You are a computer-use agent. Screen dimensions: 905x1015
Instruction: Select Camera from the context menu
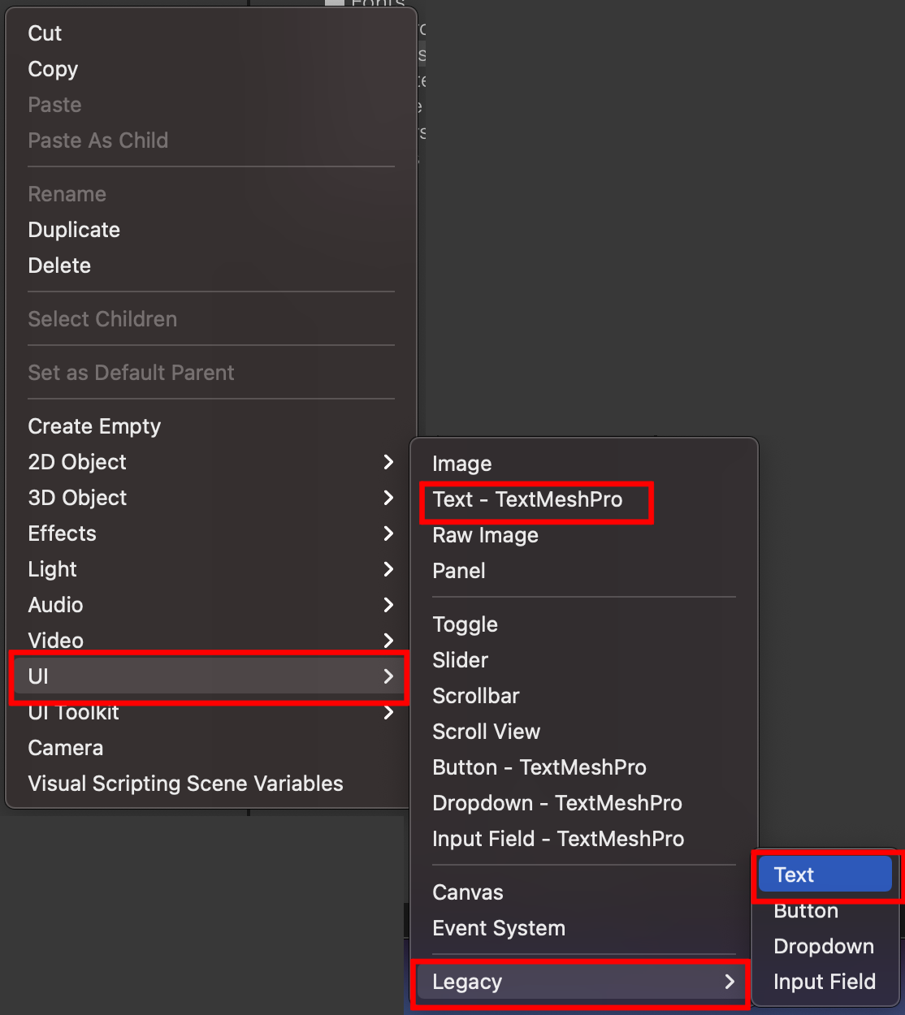(66, 748)
